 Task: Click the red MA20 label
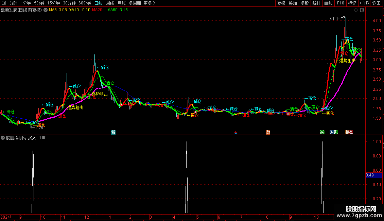point(99,10)
